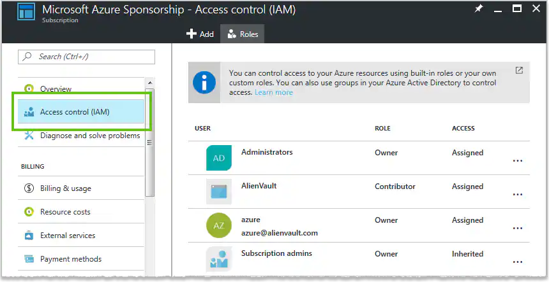Pin the blade with the pin icon
Image resolution: width=549 pixels, height=282 pixels.
click(479, 9)
